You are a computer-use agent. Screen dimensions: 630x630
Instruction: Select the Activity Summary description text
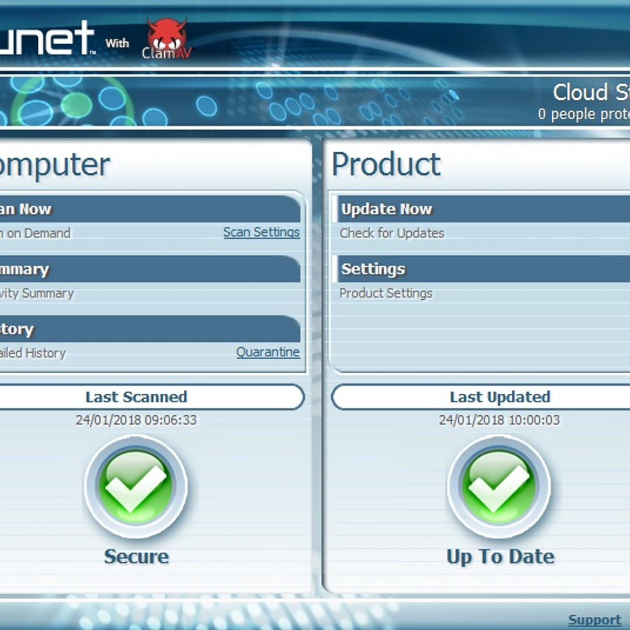point(37,293)
